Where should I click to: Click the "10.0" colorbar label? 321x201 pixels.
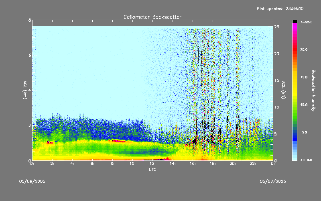click(x=304, y=105)
